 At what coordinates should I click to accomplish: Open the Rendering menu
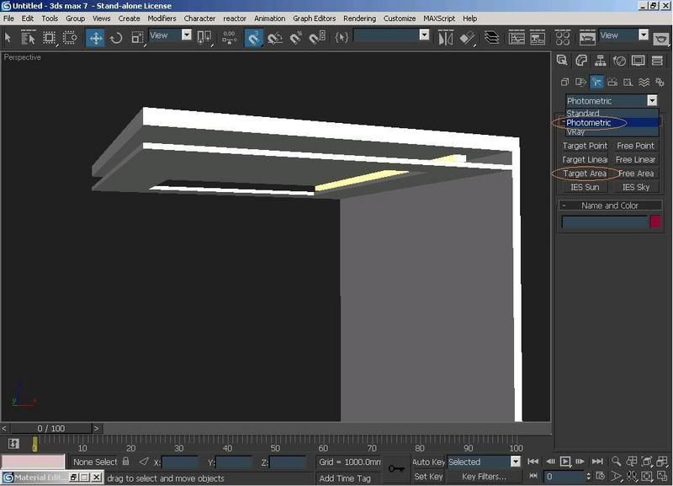coord(359,18)
